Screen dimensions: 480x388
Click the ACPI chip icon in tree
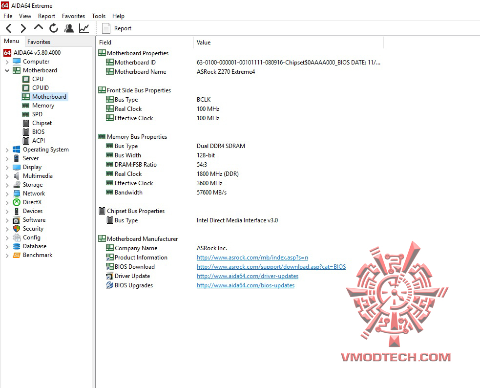[x=26, y=141]
